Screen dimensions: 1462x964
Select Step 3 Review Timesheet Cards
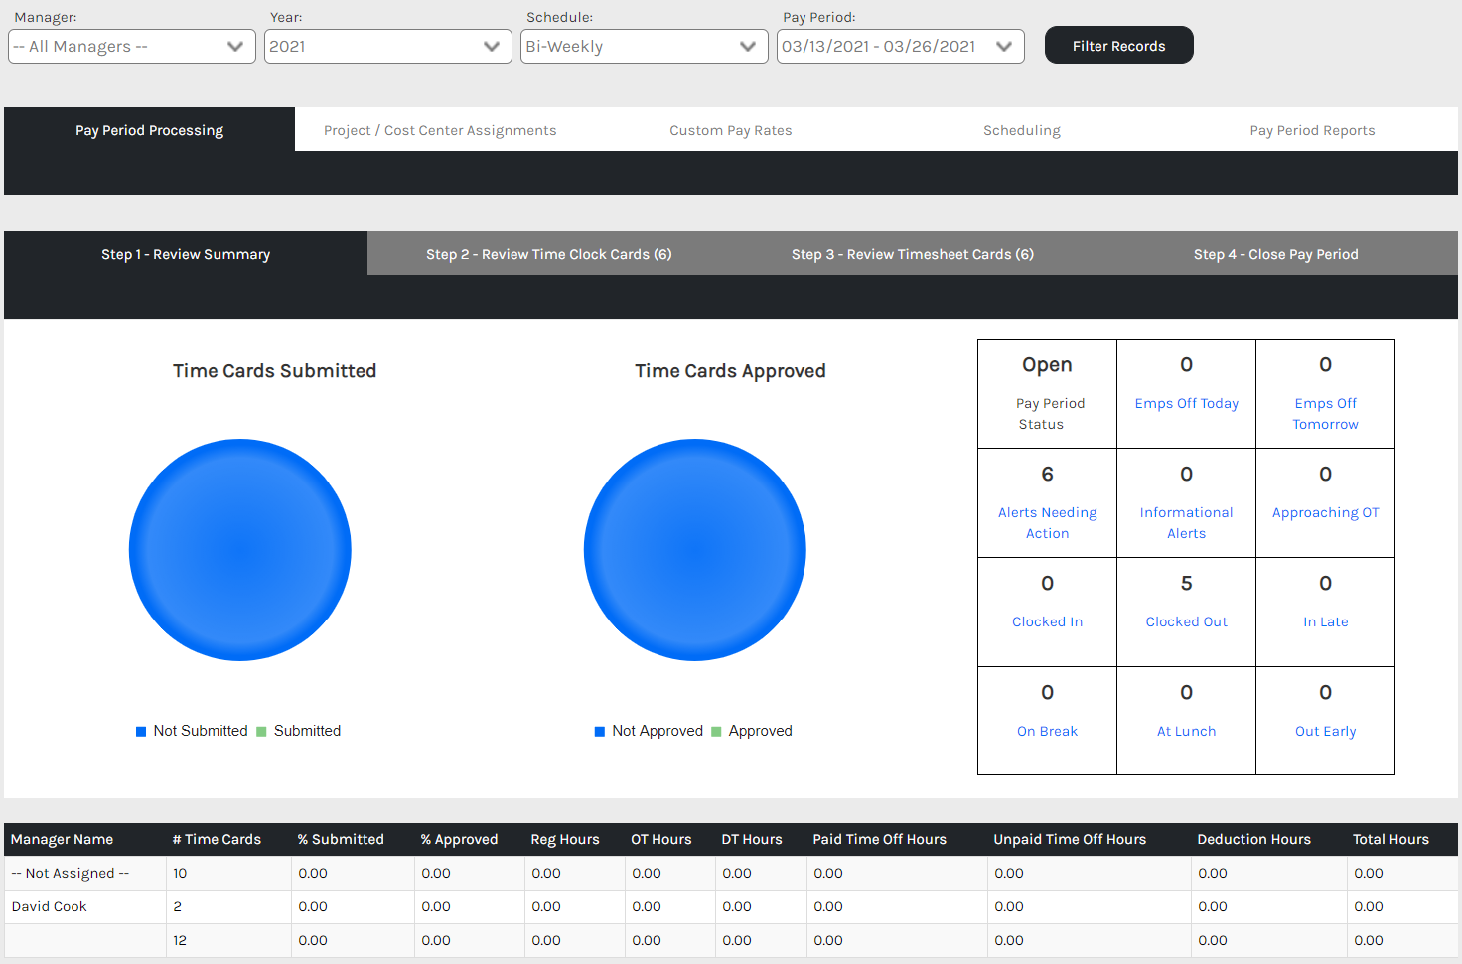click(912, 254)
